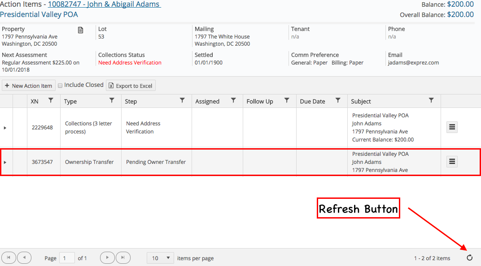
Task: Click the notes icon next to Property
Action: 80,30
